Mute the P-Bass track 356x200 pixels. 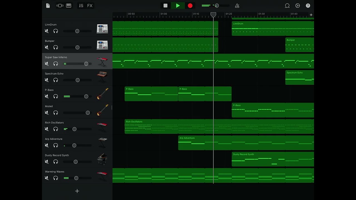pyautogui.click(x=47, y=96)
